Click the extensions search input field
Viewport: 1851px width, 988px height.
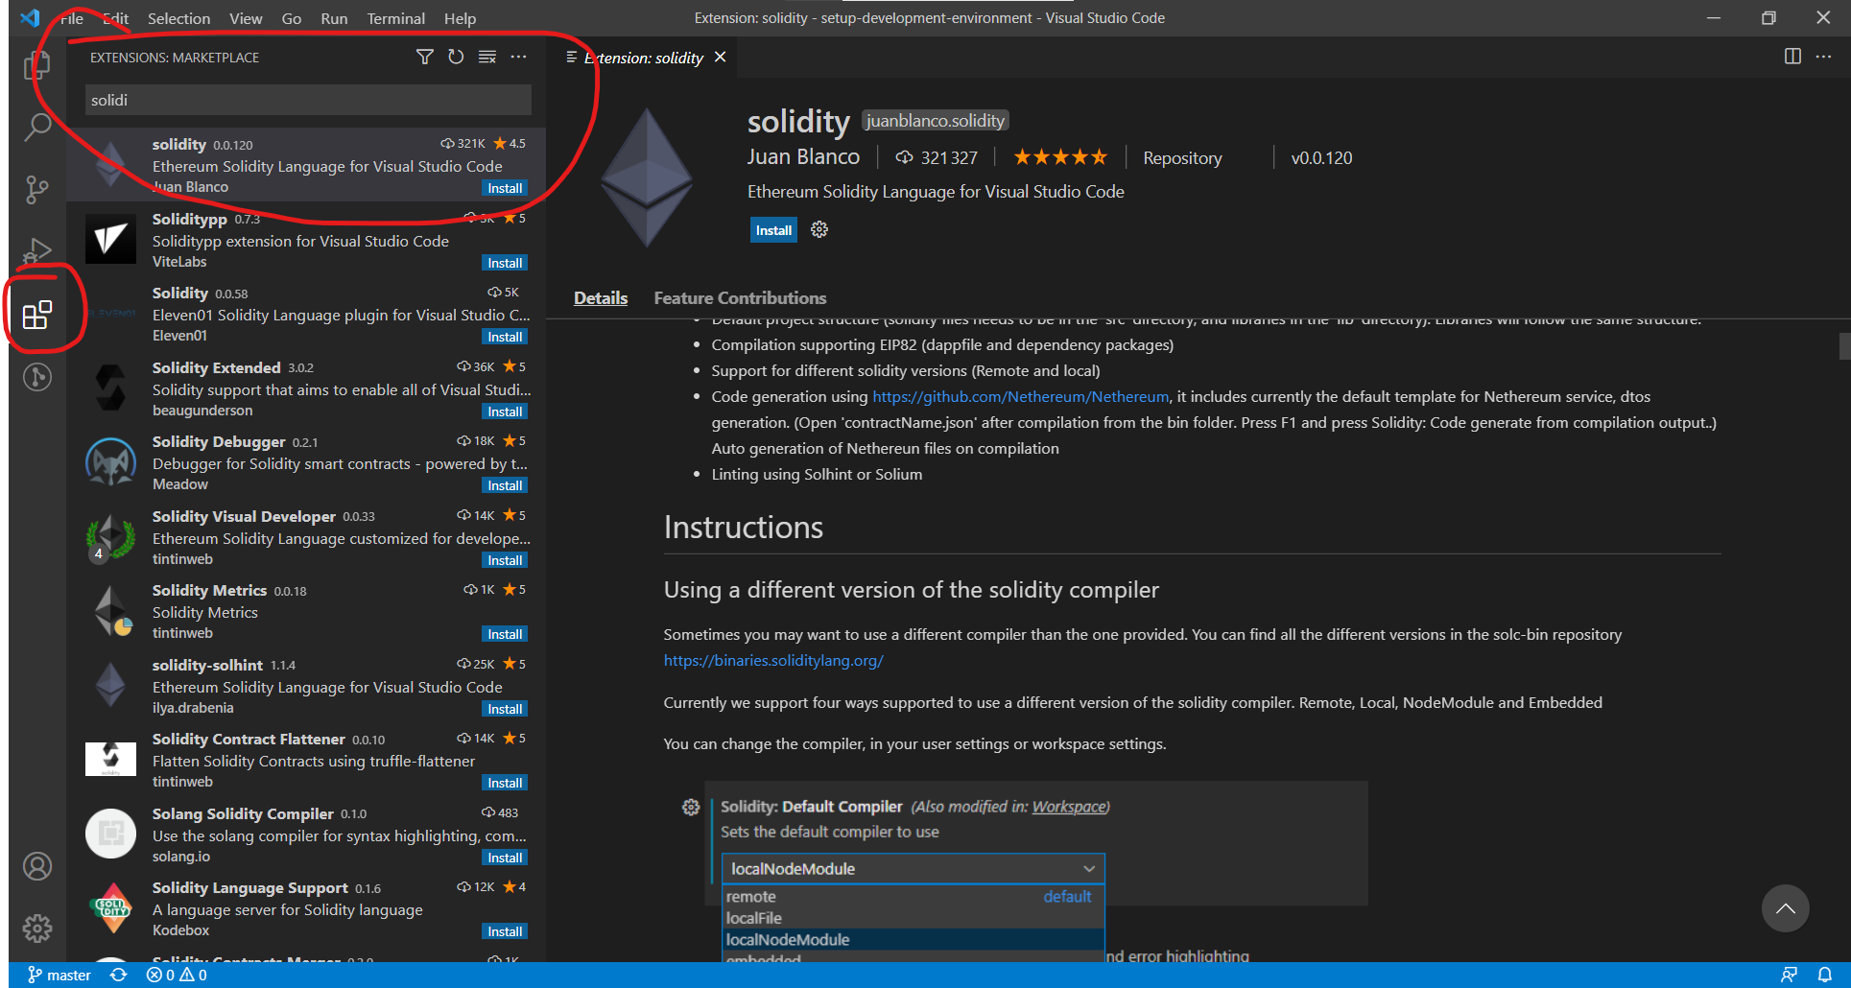click(307, 99)
